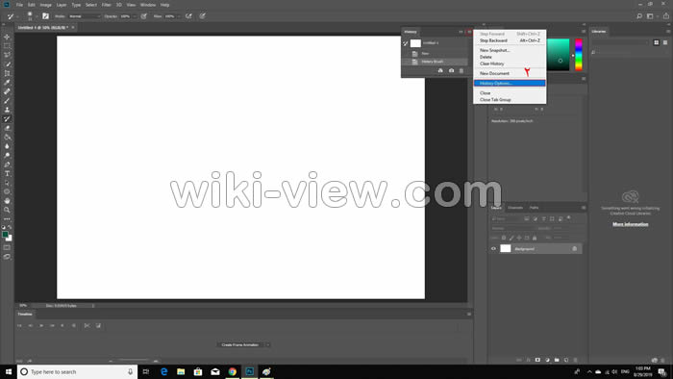Select the History Brush tool in toolbox
The height and width of the screenshot is (379, 673).
coord(7,119)
